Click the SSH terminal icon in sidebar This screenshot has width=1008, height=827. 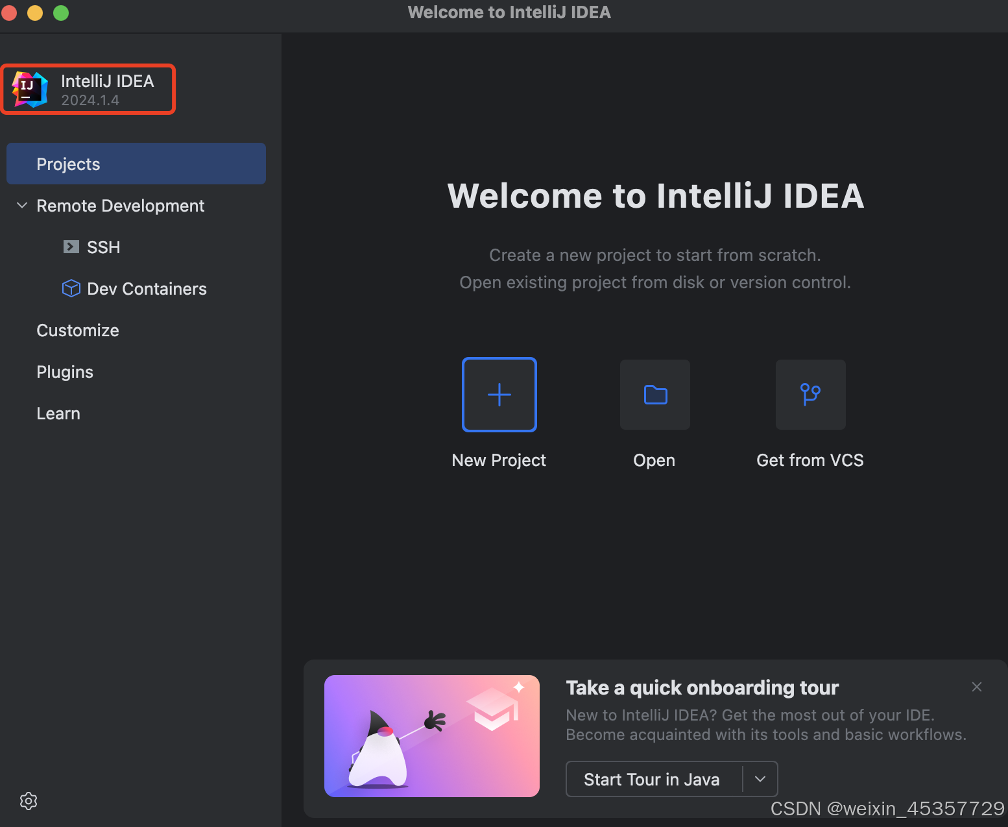click(x=71, y=247)
